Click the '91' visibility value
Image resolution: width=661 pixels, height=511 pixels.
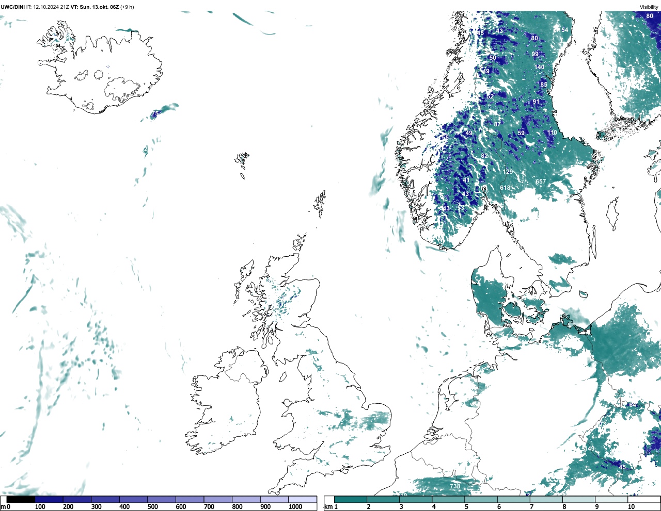(536, 102)
